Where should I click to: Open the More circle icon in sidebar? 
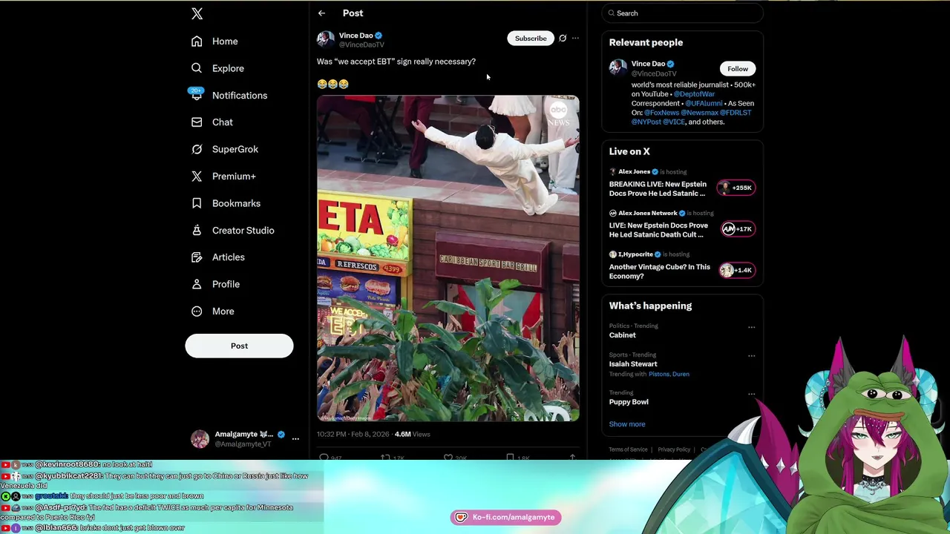tap(197, 311)
